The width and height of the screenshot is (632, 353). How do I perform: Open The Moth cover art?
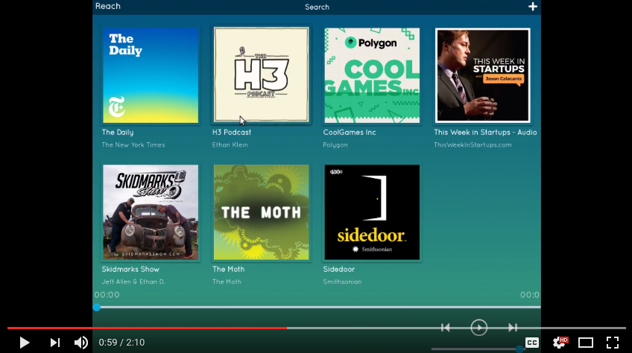261,212
